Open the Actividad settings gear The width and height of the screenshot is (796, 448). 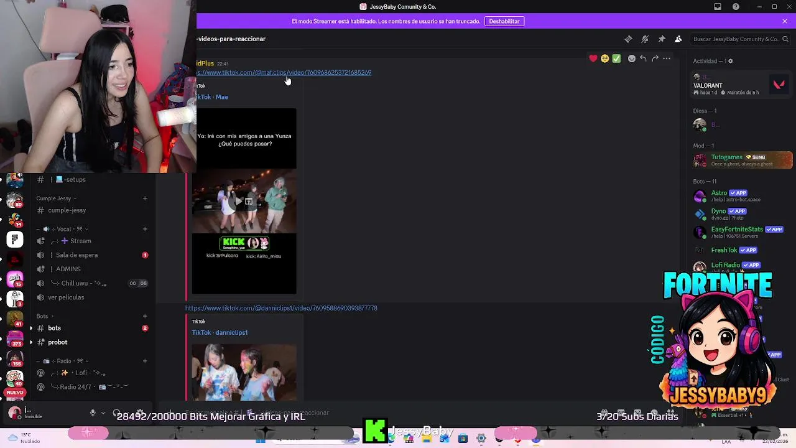(x=730, y=61)
